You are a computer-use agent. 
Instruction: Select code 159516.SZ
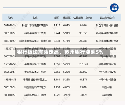[x=10, y=64]
